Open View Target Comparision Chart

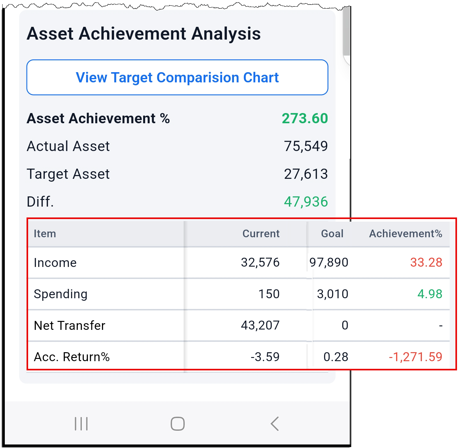tap(177, 77)
